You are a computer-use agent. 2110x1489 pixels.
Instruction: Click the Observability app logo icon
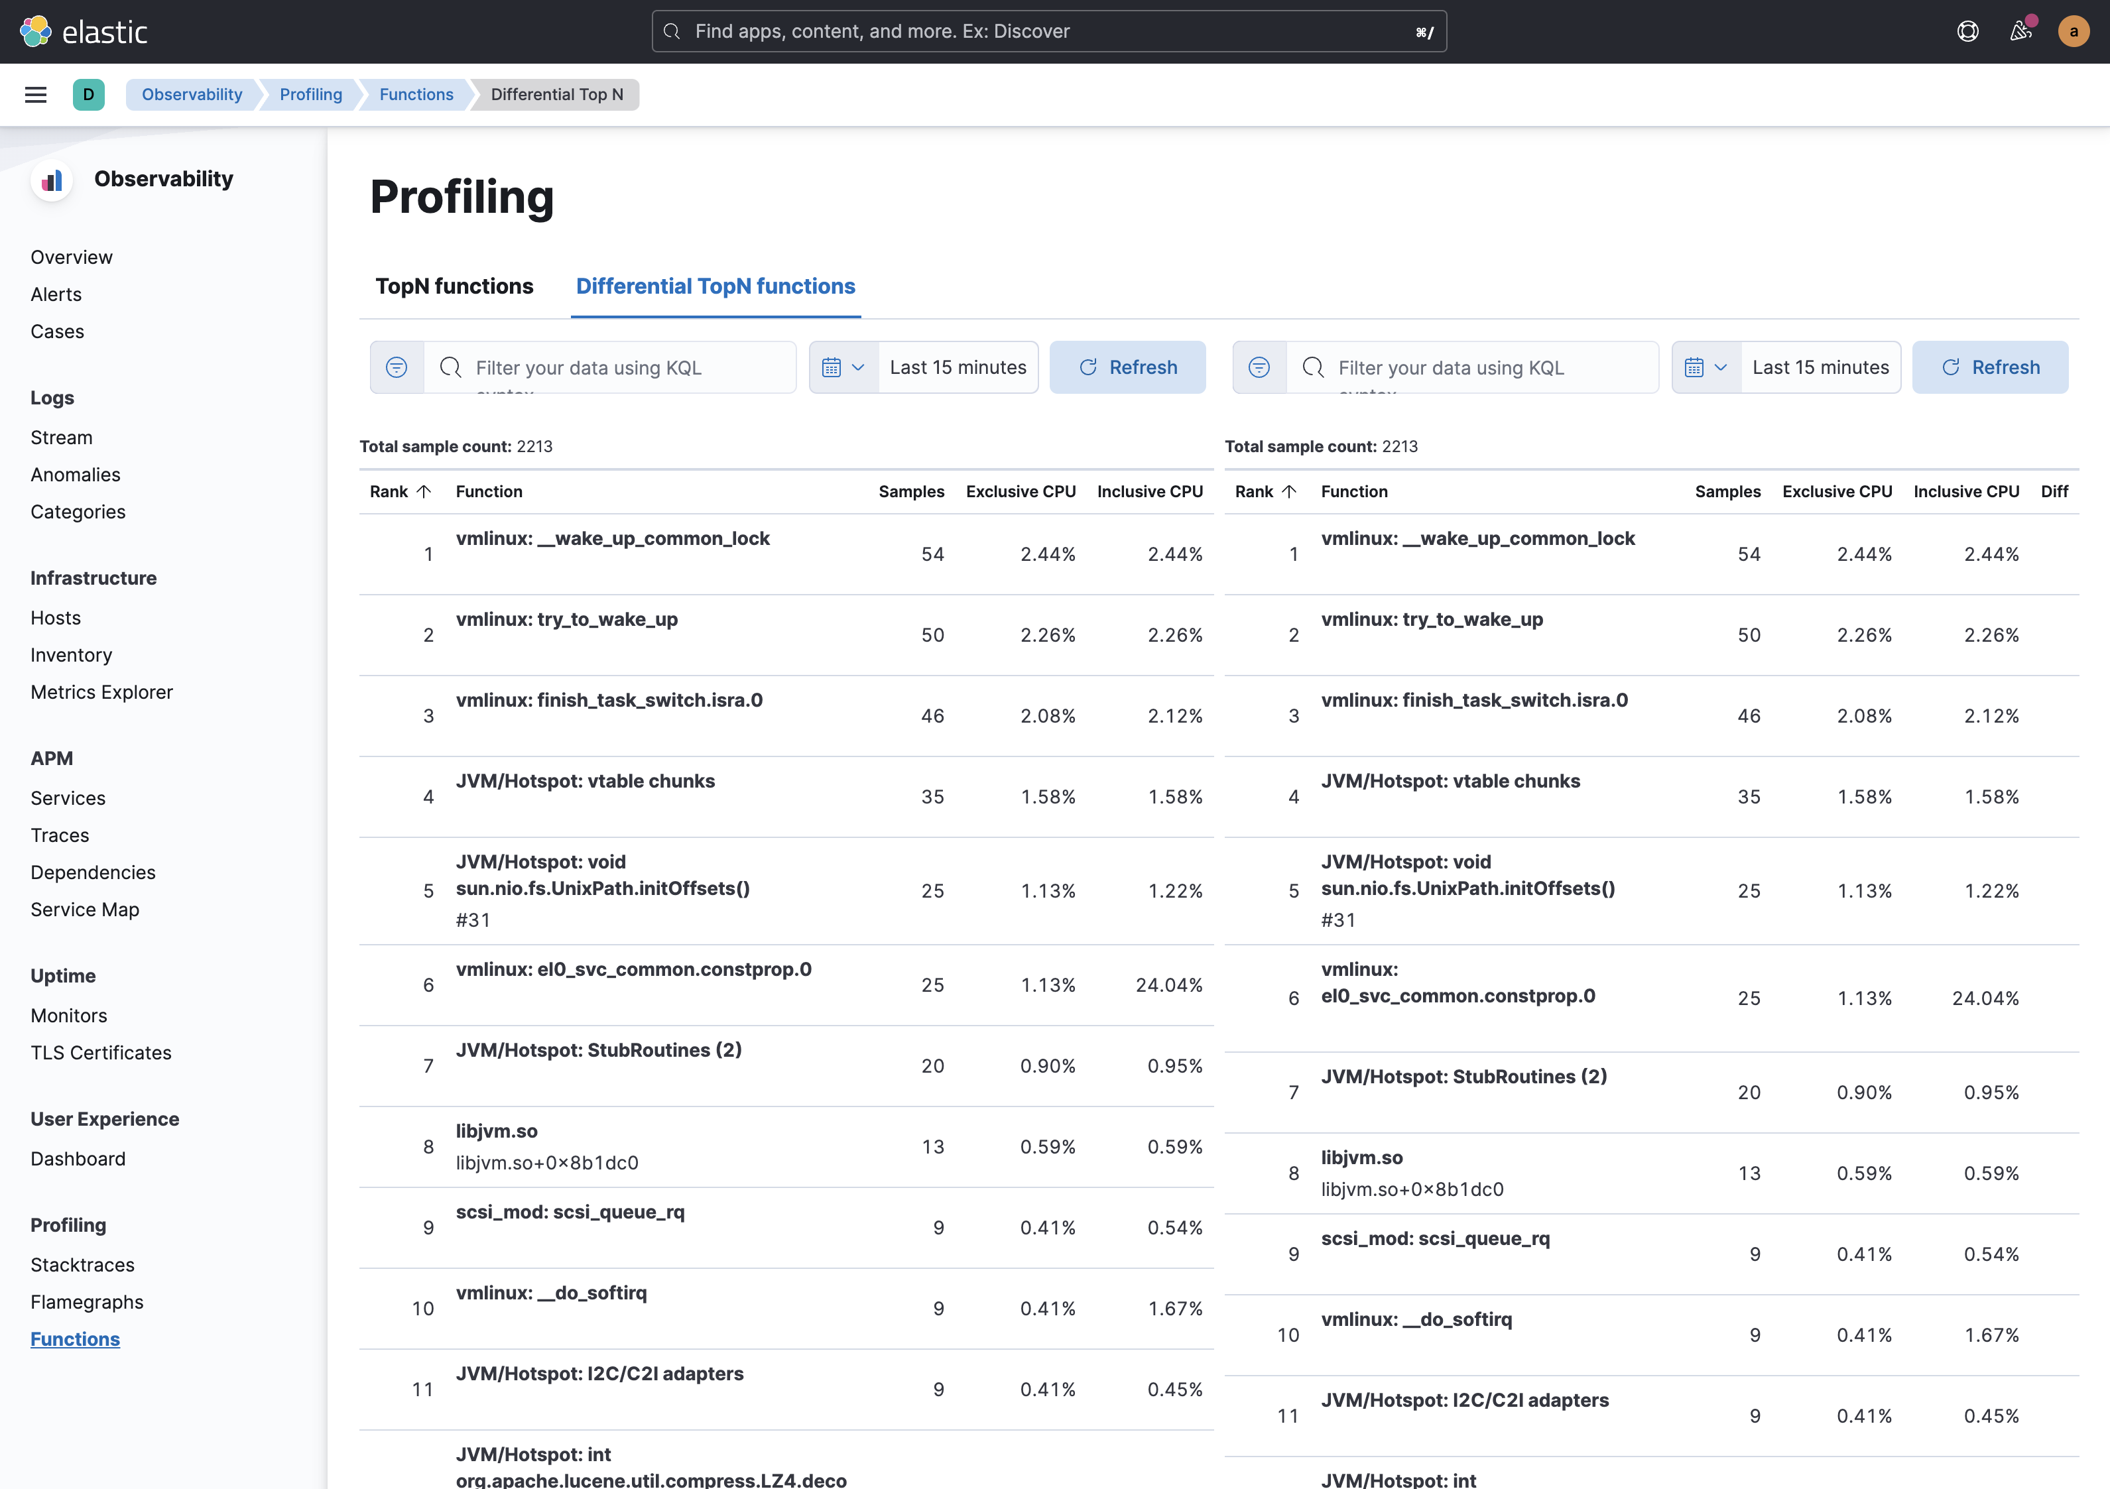point(52,179)
